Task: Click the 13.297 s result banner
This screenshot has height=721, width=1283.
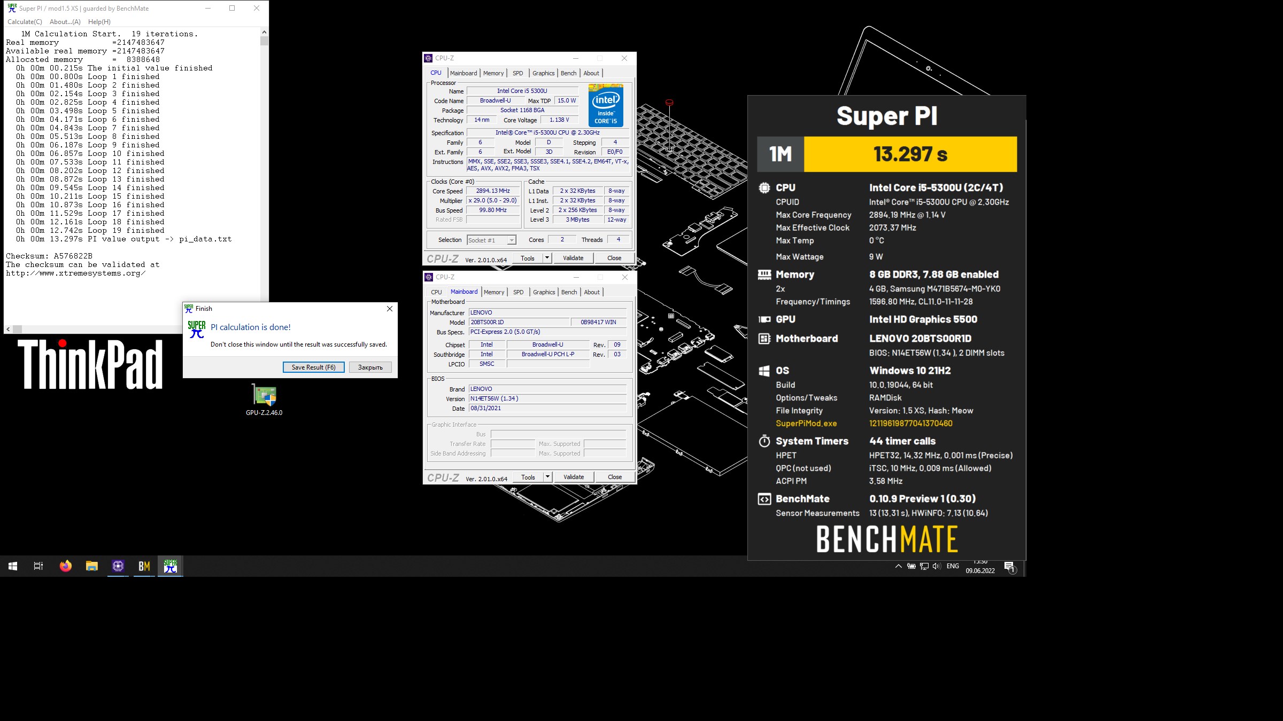Action: click(910, 154)
